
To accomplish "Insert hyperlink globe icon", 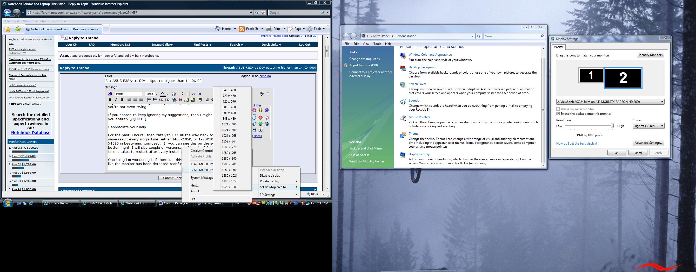I will [x=175, y=100].
